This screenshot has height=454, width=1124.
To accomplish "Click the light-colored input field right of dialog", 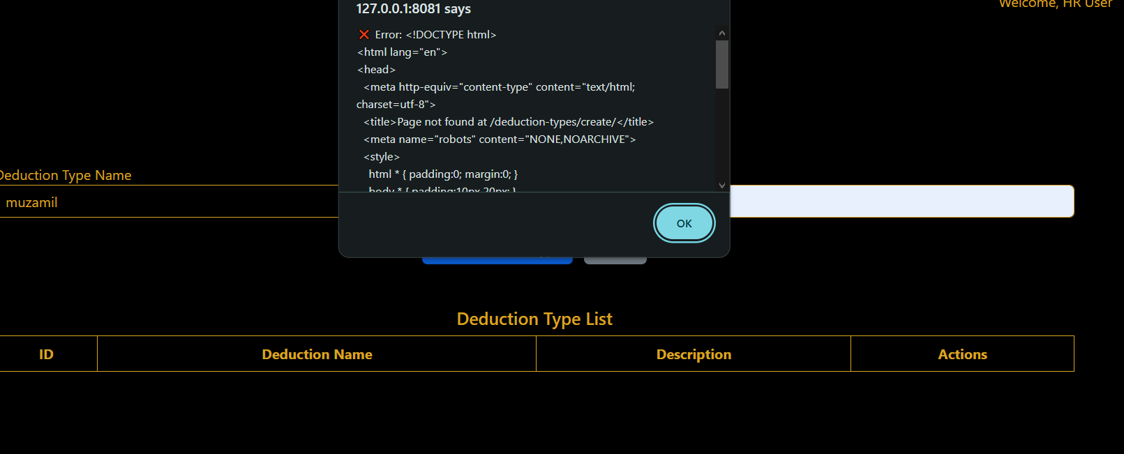I will point(900,202).
